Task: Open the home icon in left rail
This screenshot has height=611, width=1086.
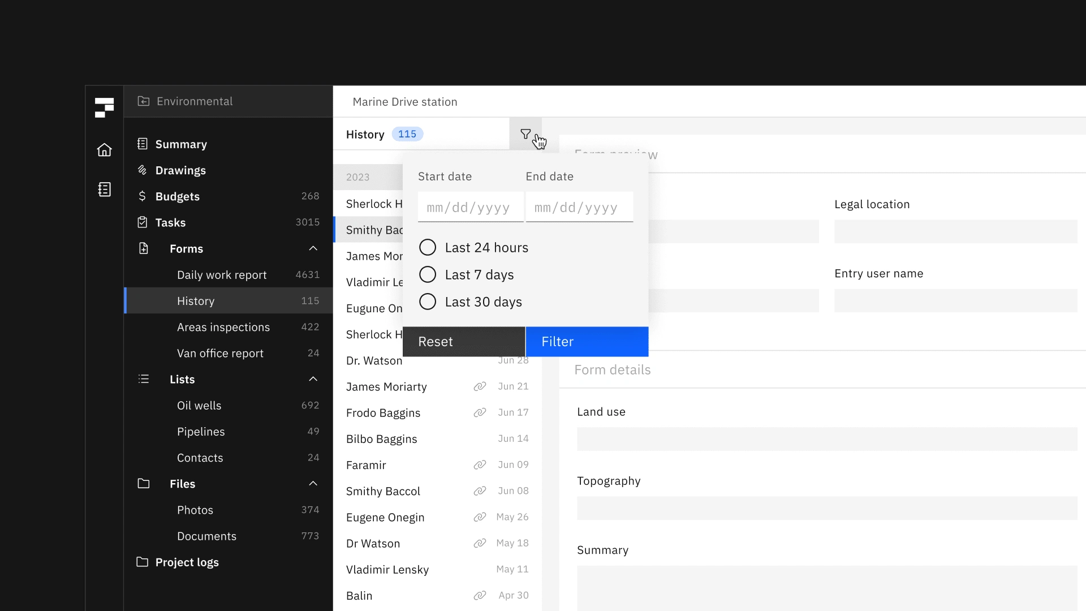Action: [x=104, y=150]
